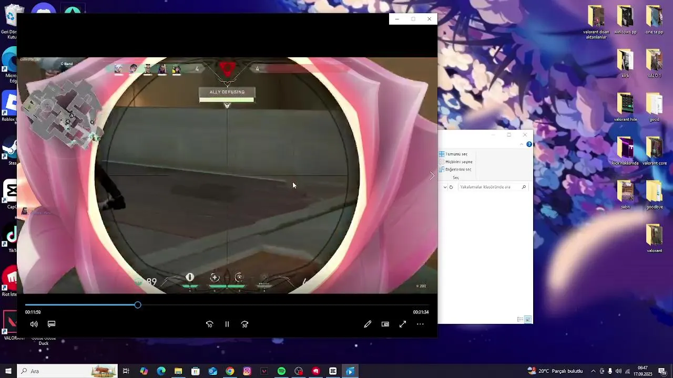Screen dimensions: 673x378
Task: Go to the next video with the right arrow
Action: 432,176
